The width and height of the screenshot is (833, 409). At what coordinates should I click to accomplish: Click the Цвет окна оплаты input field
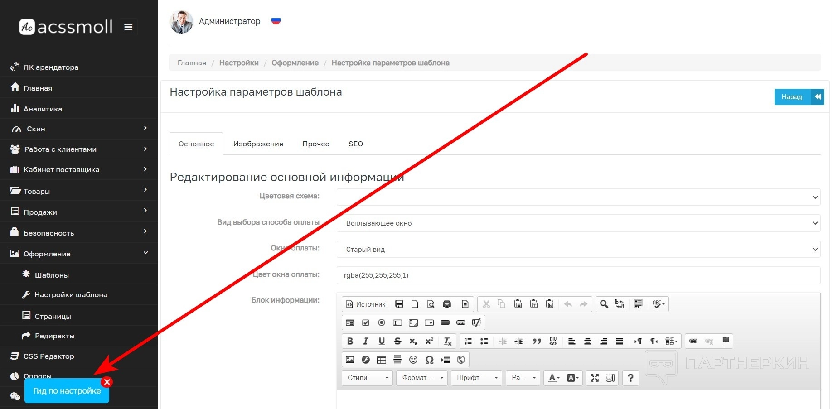pos(578,275)
